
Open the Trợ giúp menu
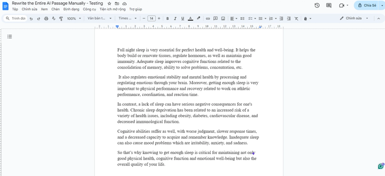(x=135, y=9)
